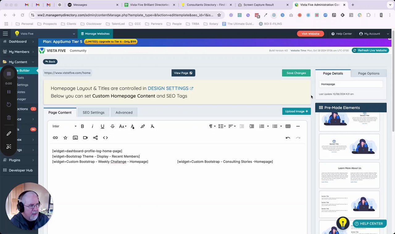Viewport: 395px width, 234px height.
Task: Open the Chrome extensions puzzle icon
Action: pos(368,15)
